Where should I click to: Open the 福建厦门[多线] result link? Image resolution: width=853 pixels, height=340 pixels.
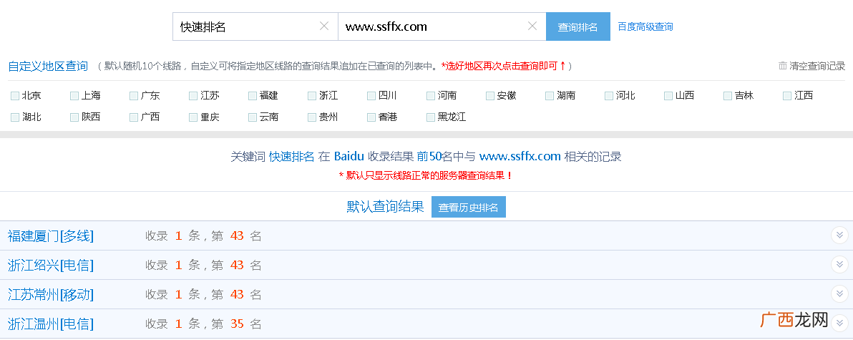point(51,235)
